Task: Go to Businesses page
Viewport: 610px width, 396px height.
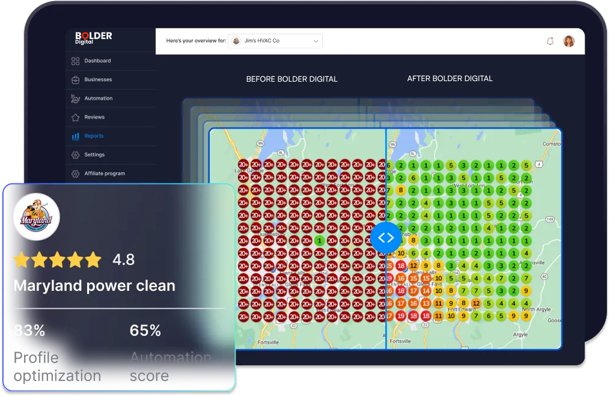Action: click(98, 79)
